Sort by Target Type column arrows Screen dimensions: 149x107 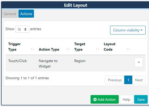[x=97, y=49]
